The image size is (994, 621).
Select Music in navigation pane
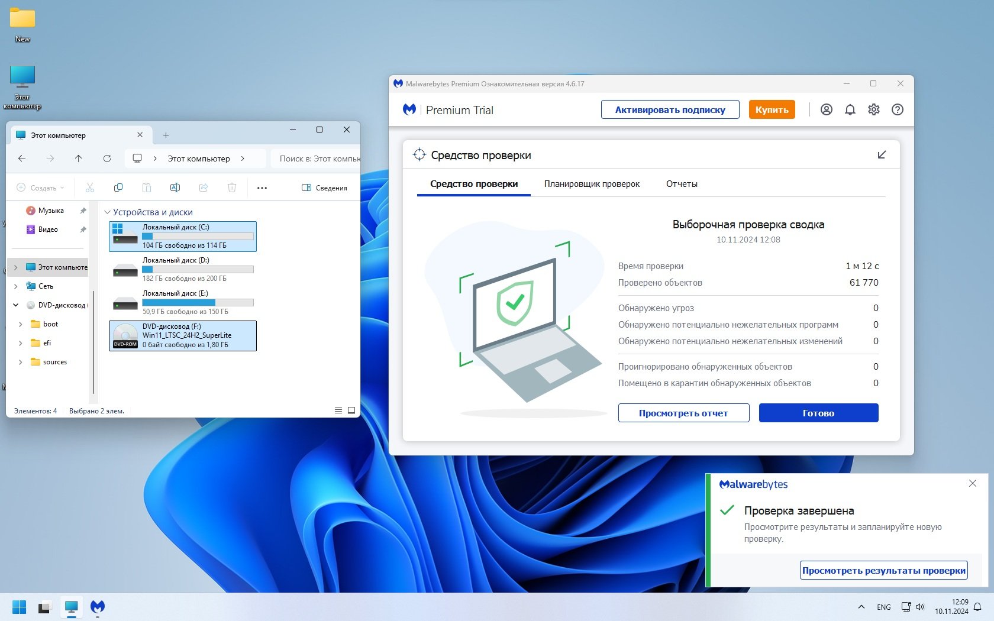51,211
